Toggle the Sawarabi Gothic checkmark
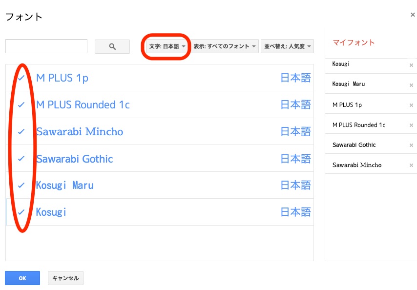This screenshot has height=290, width=417. [21, 158]
